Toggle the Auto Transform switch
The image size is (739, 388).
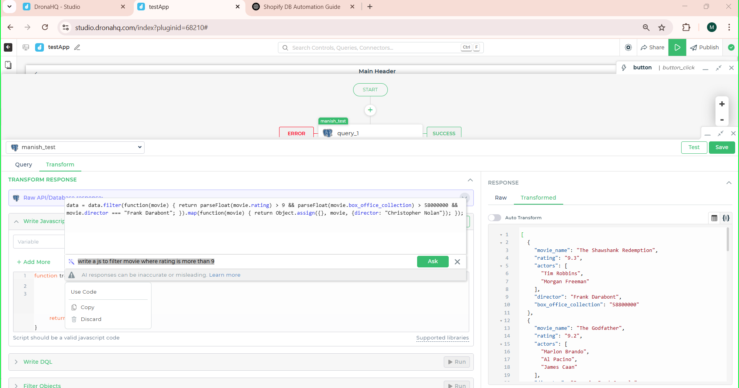point(495,218)
